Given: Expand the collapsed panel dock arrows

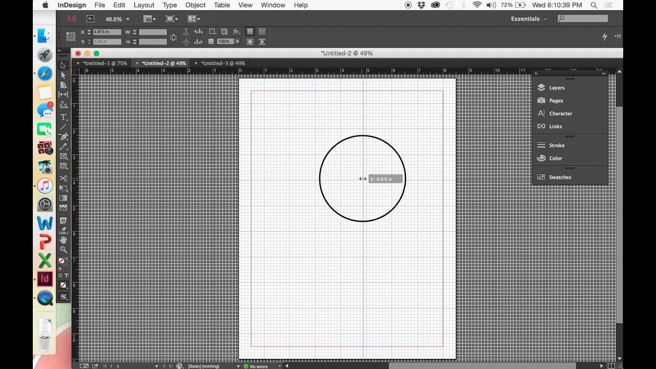Looking at the screenshot, I should pyautogui.click(x=604, y=74).
